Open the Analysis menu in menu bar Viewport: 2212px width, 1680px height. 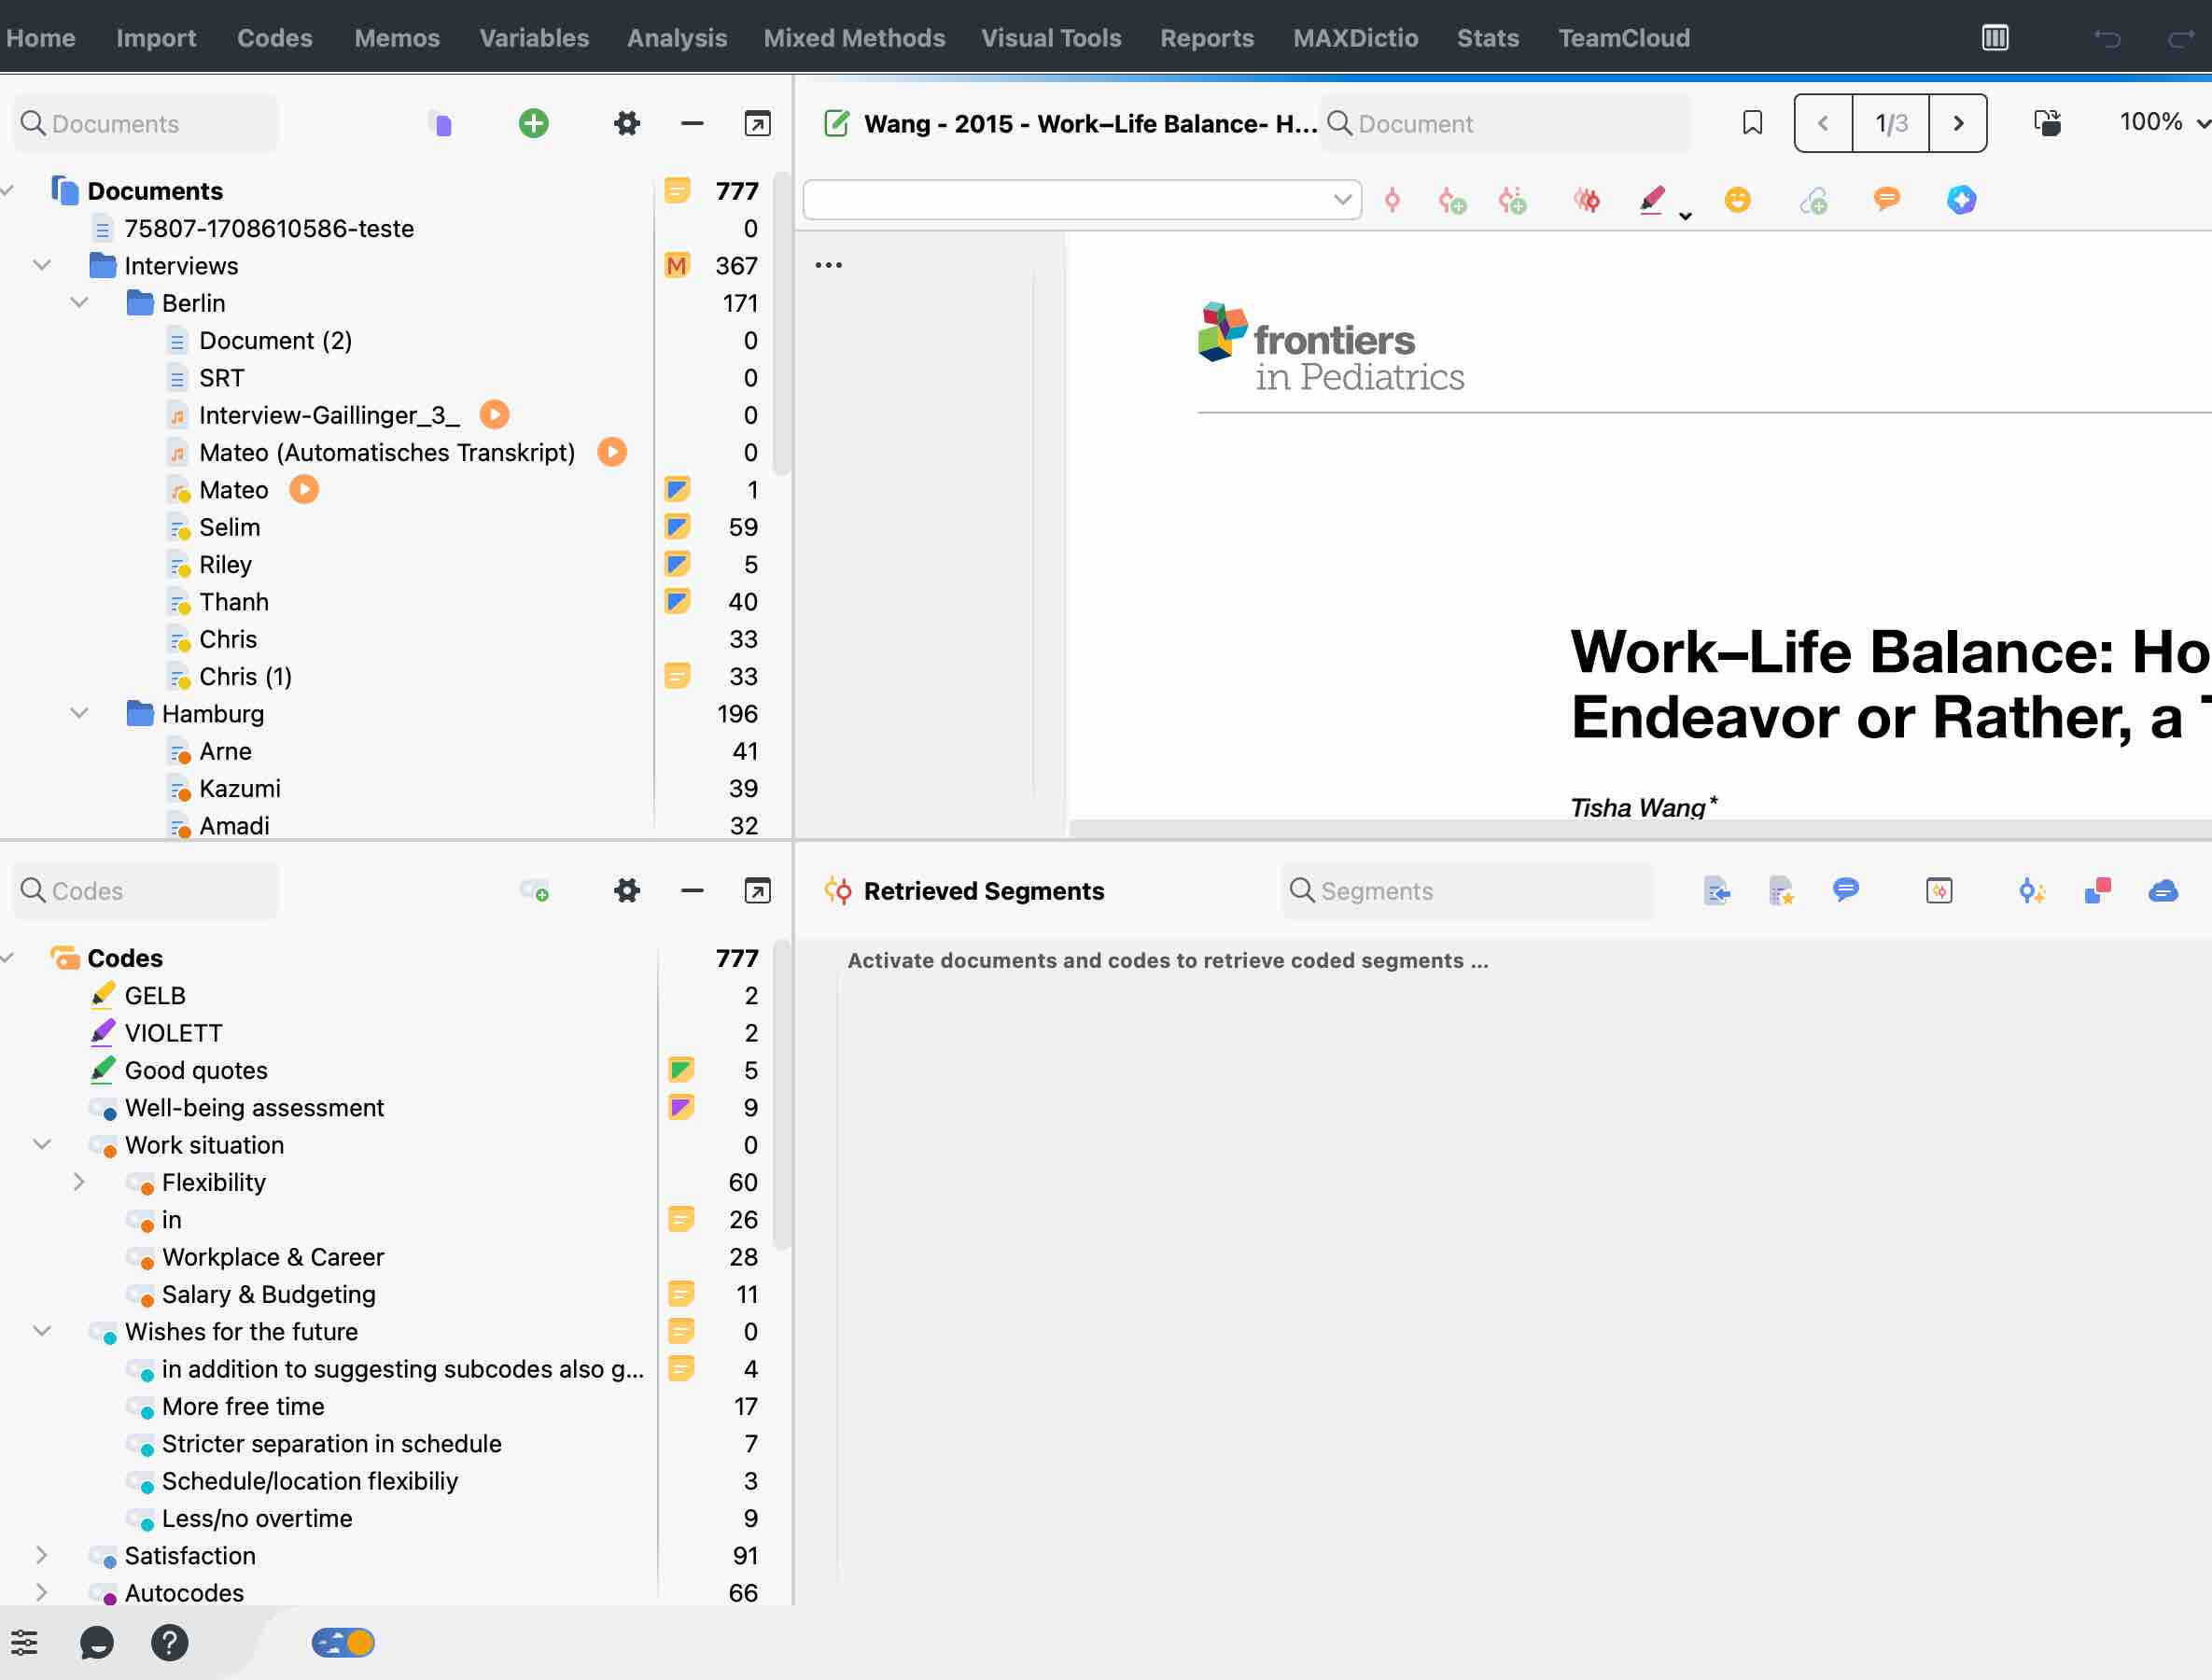click(x=678, y=37)
